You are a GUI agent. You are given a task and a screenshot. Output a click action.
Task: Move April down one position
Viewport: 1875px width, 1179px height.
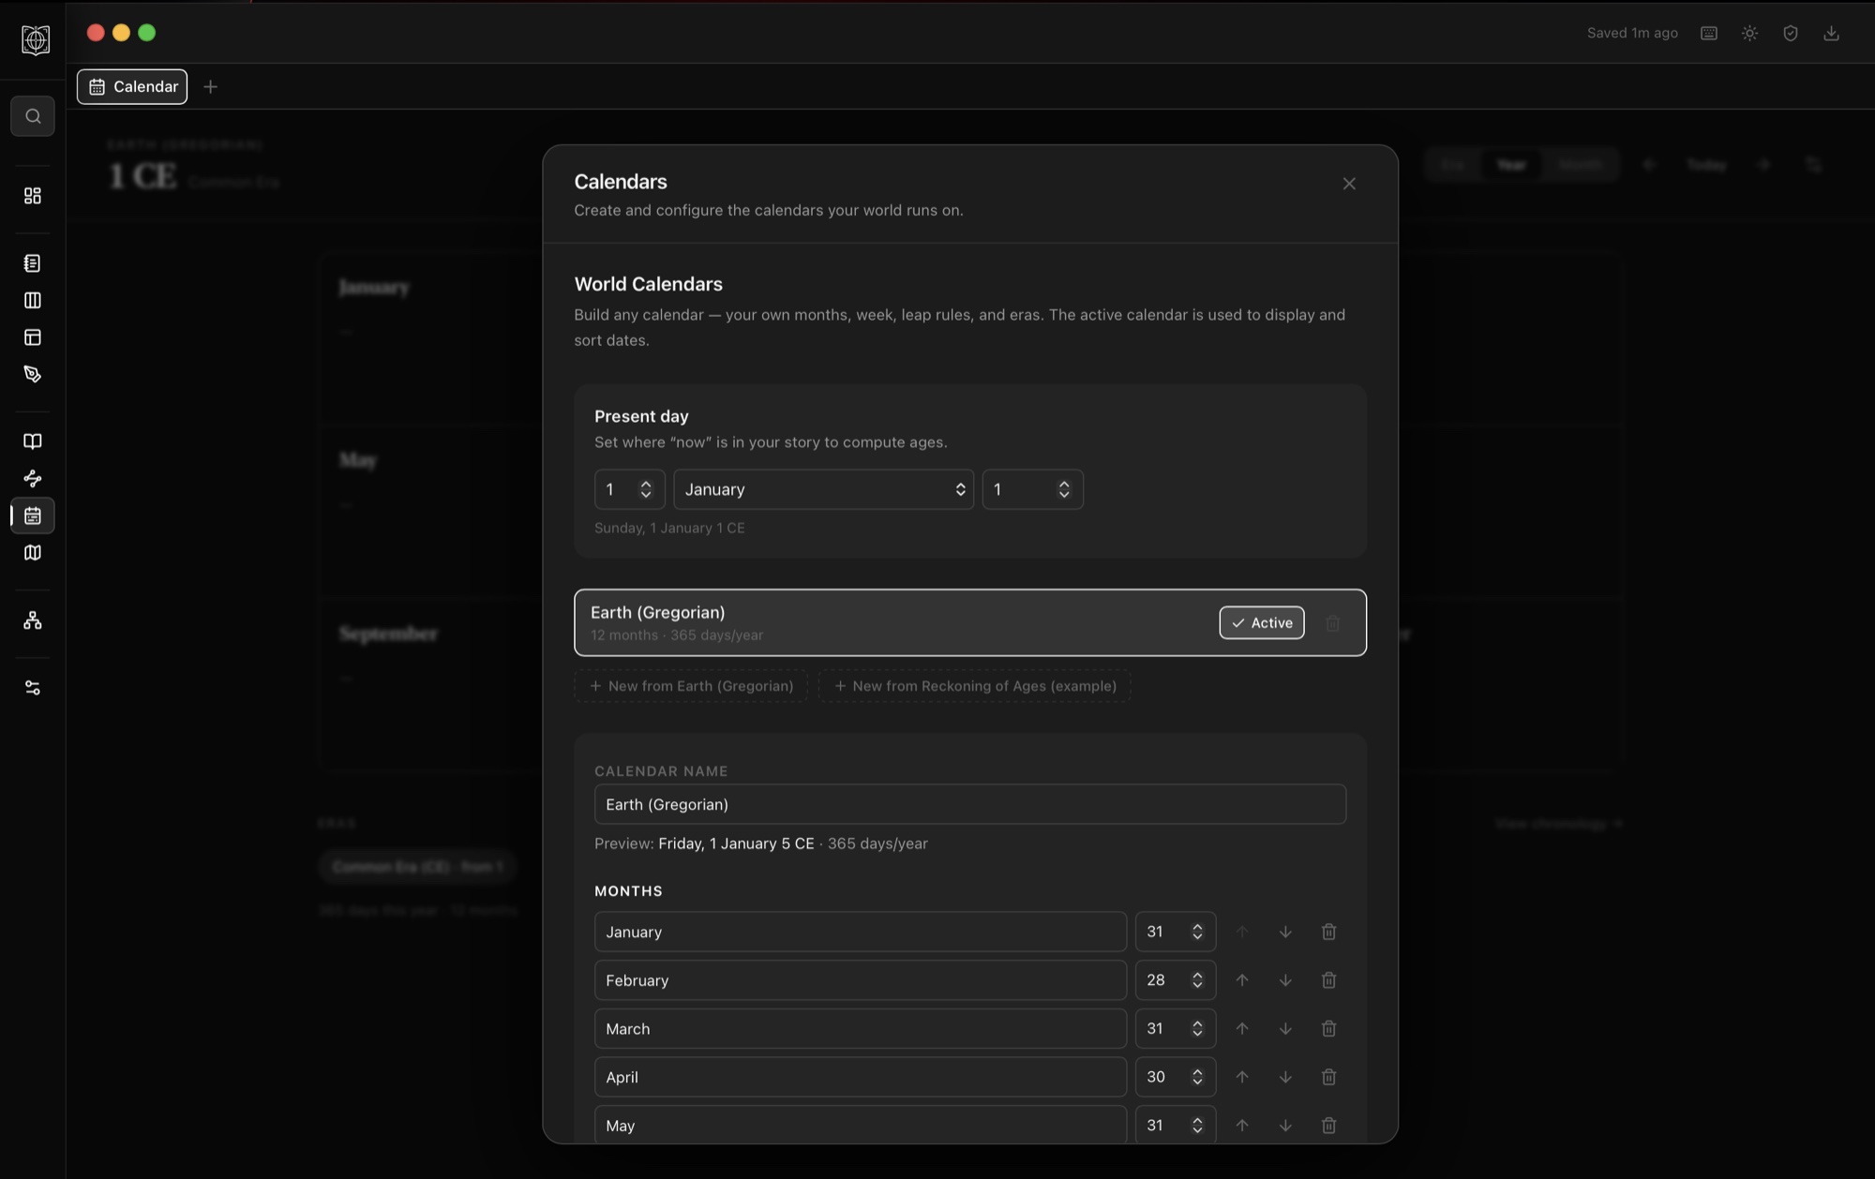[x=1285, y=1077]
